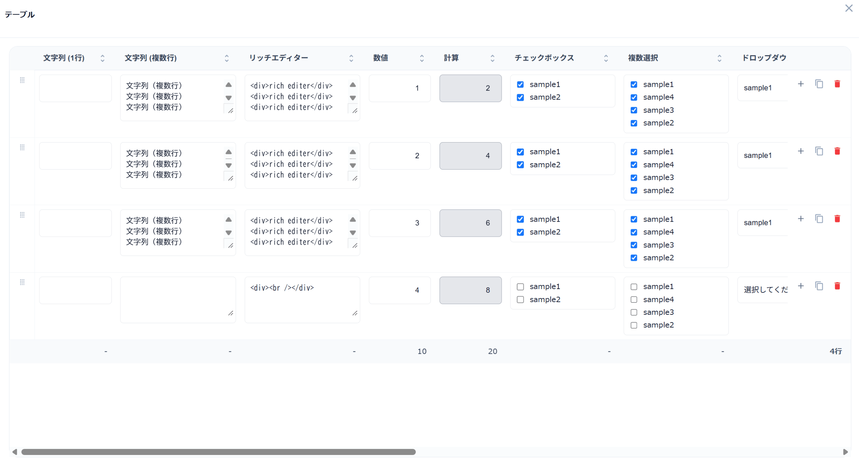The height and width of the screenshot is (463, 859).
Task: Copy the first row with duplicate icon
Action: (x=819, y=84)
